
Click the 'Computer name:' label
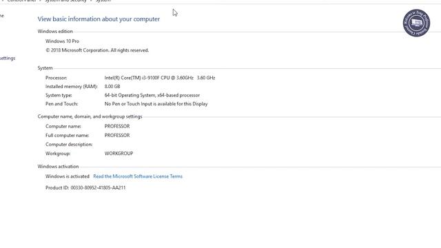tap(63, 126)
